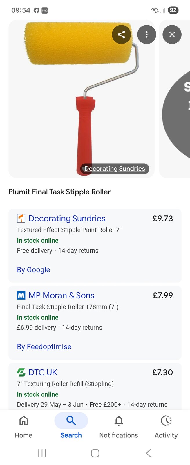Open the DTC UK store listing

43,372
